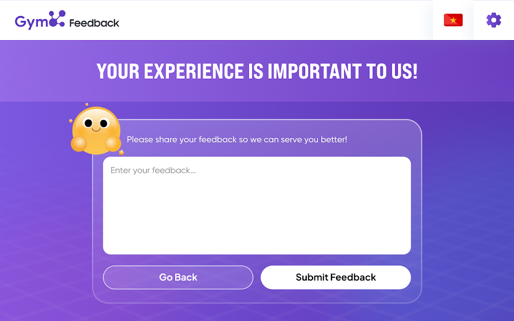The image size is (514, 321).
Task: Click the mascot's right eye
Action: (104, 123)
